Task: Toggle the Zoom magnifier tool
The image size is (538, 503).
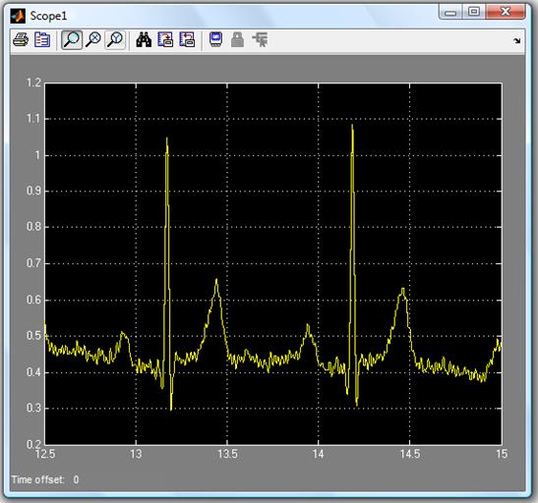Action: (72, 40)
